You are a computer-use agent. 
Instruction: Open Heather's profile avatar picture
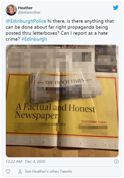point(11,10)
